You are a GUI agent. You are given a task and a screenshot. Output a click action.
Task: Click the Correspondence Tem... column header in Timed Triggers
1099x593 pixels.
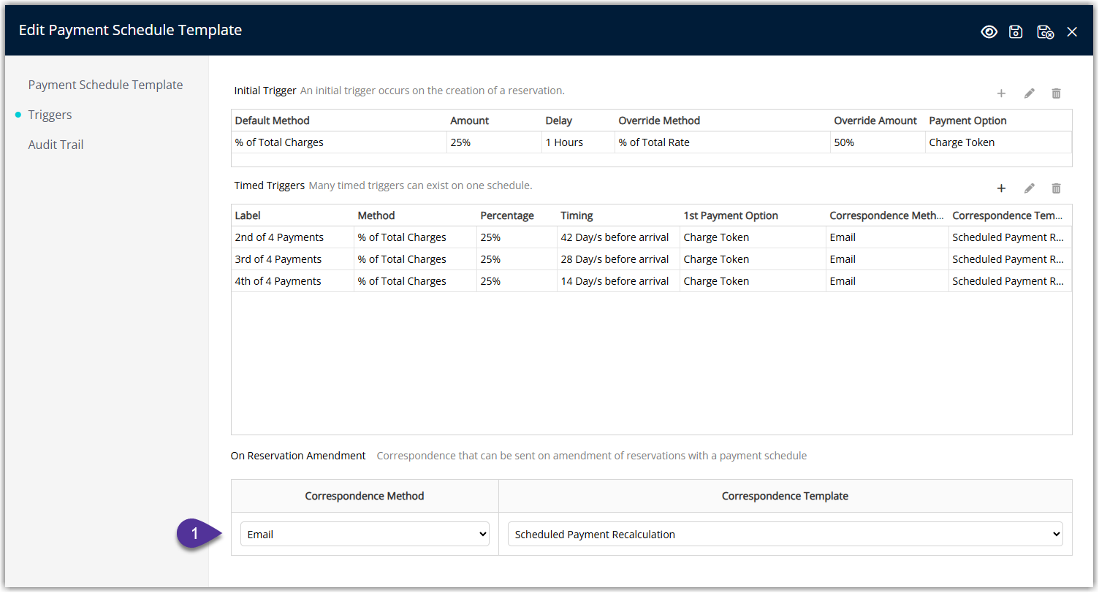[x=1011, y=215]
